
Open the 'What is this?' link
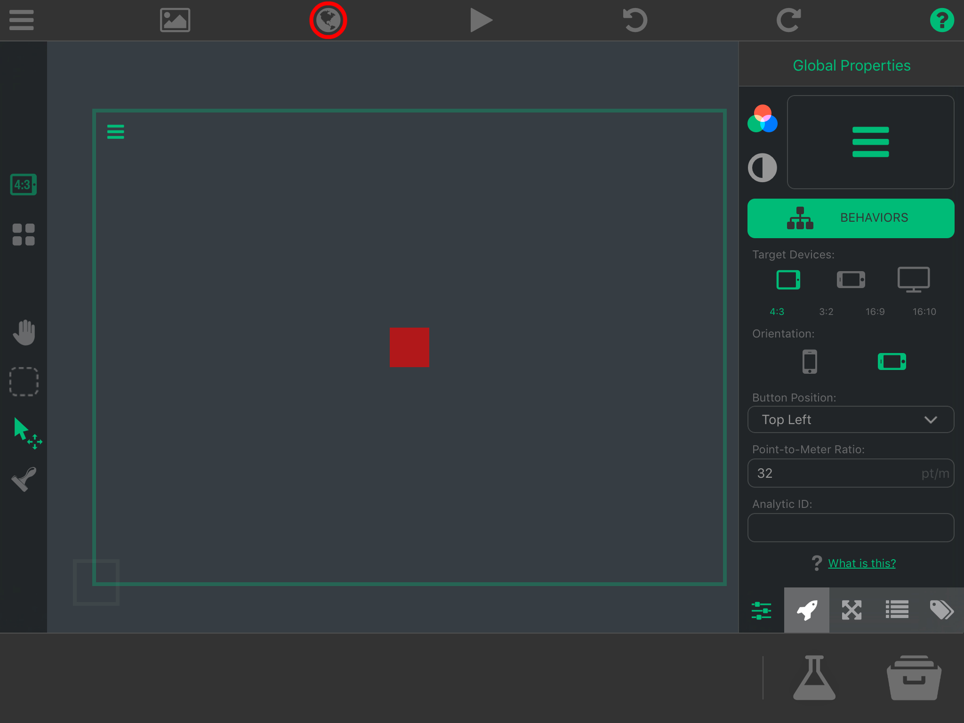click(861, 563)
